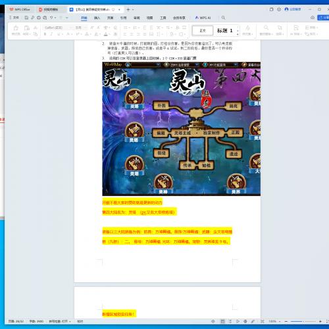Open the 样式集 styles button
The height and width of the screenshot is (329, 329).
click(x=247, y=30)
